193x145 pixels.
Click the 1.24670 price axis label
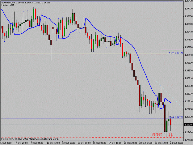coord(189,140)
